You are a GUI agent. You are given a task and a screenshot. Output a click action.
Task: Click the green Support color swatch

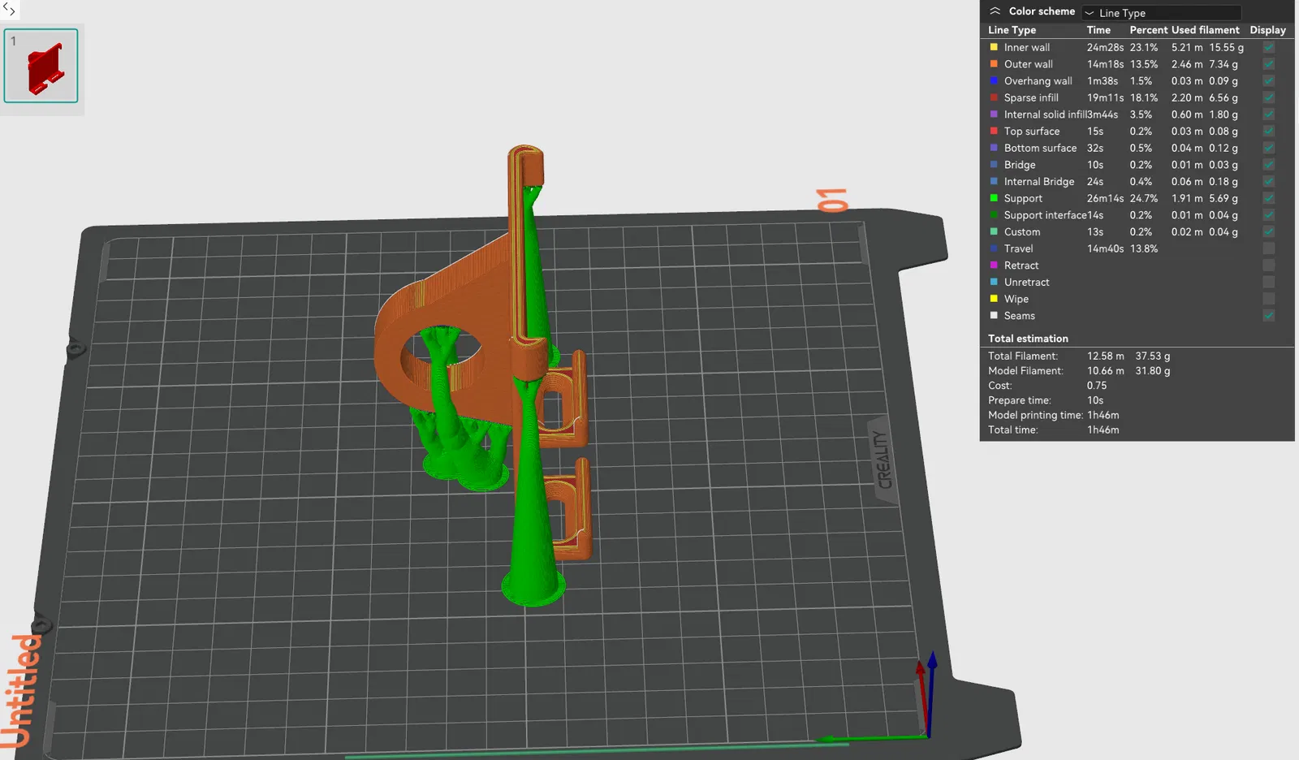tap(994, 198)
